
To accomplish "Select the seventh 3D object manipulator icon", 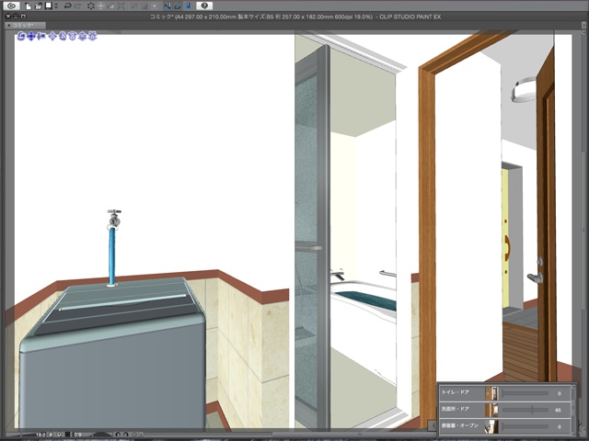I will (83, 36).
